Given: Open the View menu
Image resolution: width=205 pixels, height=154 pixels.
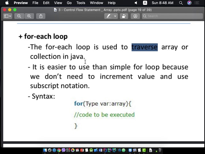Looking at the screenshot, I should (x=58, y=3).
